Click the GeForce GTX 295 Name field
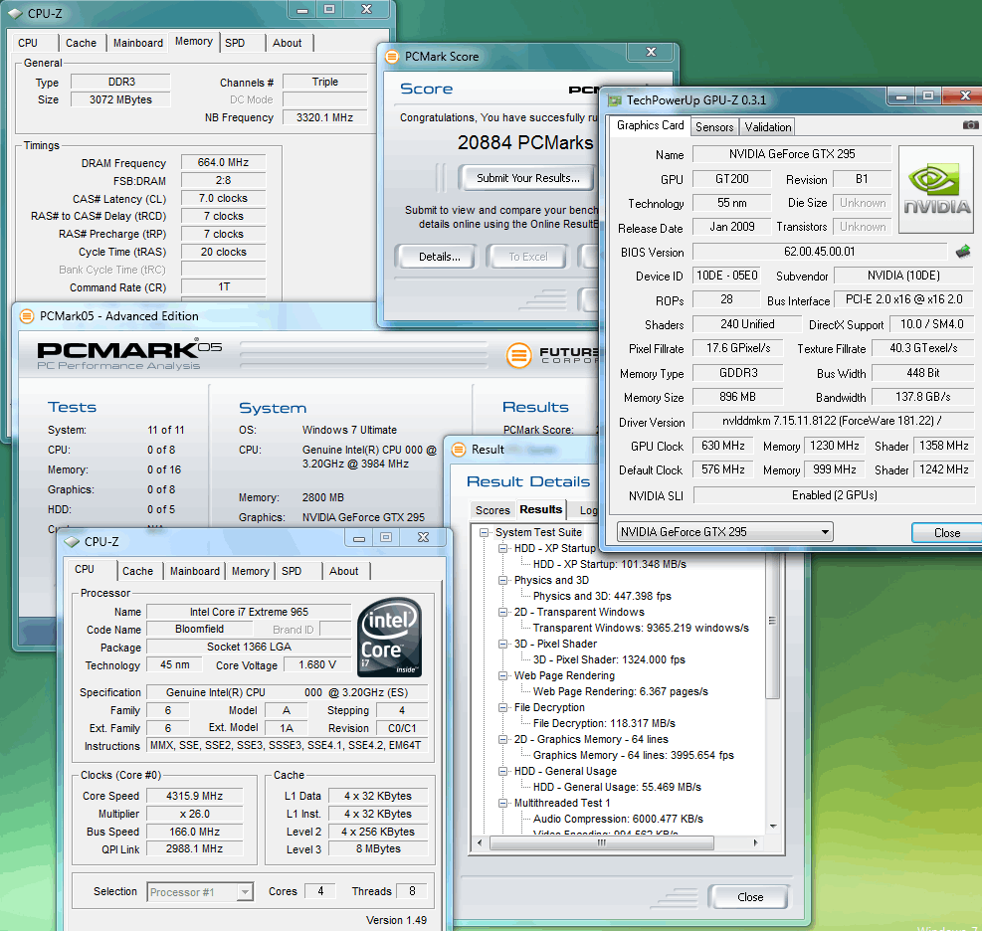 tap(792, 154)
